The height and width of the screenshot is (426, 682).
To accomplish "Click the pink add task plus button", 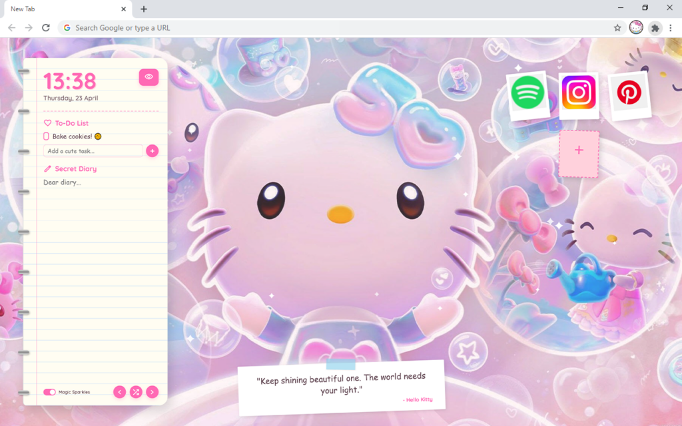I will [152, 151].
